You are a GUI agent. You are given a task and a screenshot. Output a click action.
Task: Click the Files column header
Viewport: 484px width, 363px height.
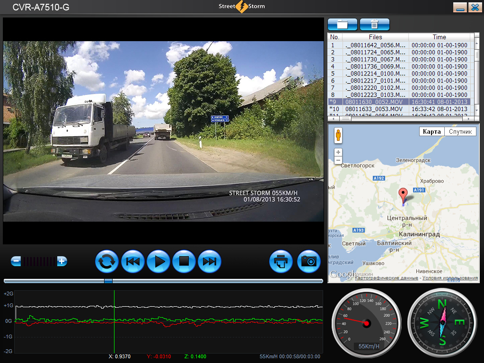pyautogui.click(x=375, y=37)
